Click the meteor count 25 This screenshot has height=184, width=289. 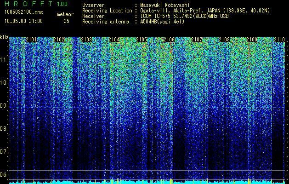[67, 21]
